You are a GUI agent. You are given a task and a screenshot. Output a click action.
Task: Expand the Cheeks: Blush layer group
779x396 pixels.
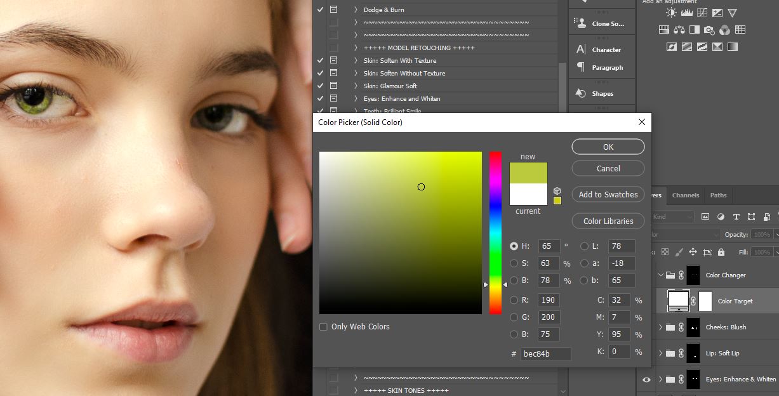(661, 327)
